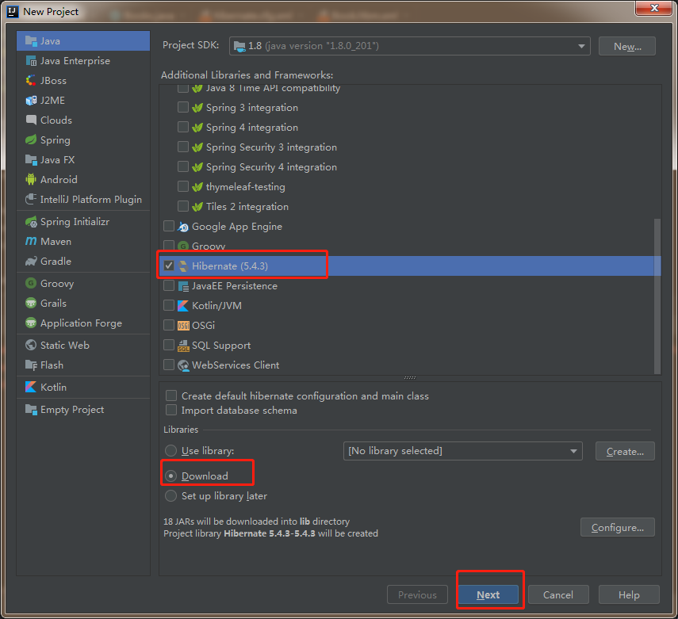Click the Kotlin/JVM framework icon
The image size is (678, 619).
click(183, 306)
